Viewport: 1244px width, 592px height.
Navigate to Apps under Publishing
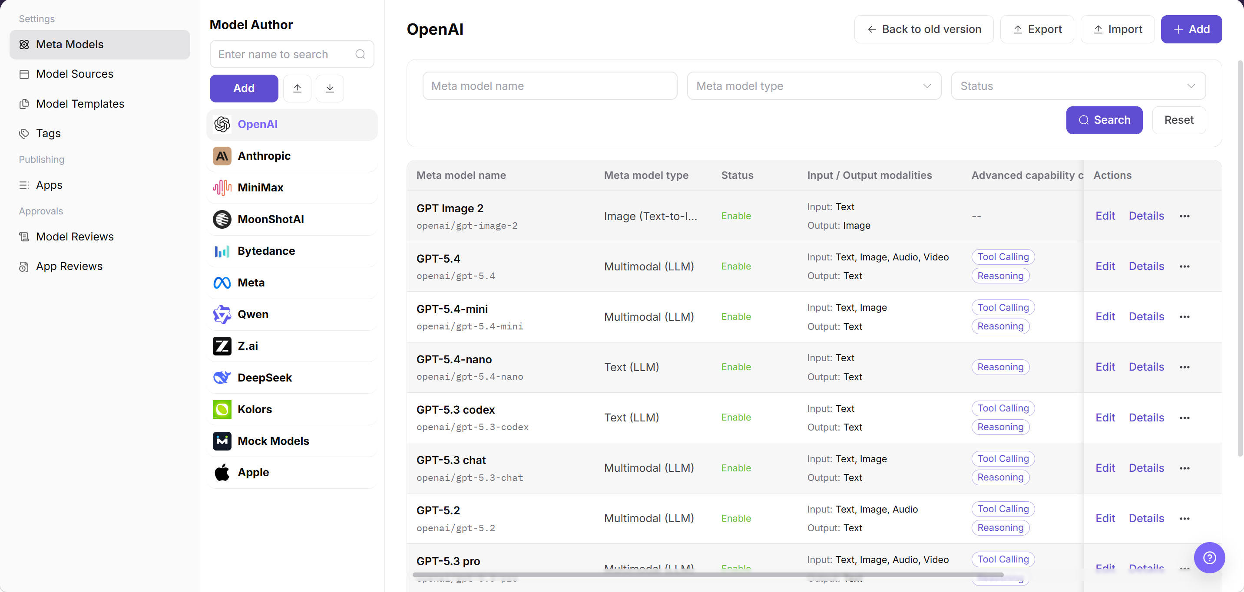[x=100, y=185]
